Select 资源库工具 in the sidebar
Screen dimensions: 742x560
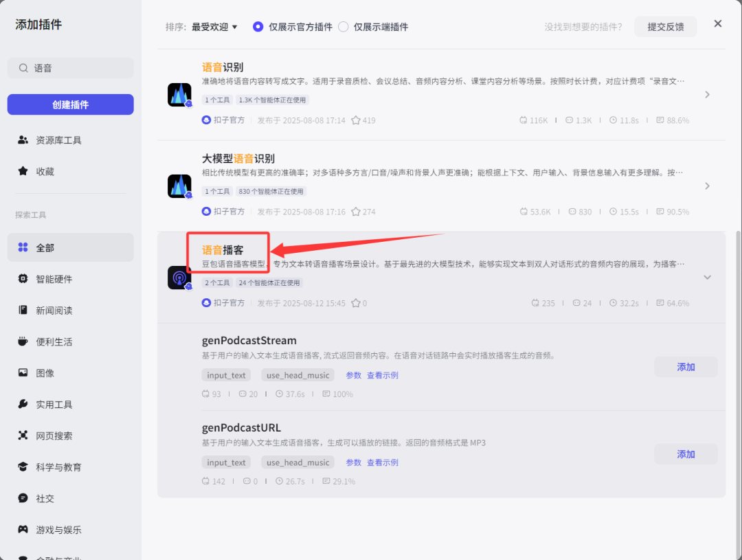click(x=71, y=140)
